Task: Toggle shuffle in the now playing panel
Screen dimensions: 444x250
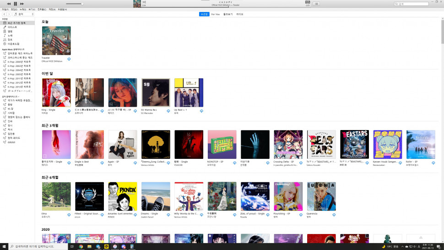Action: point(144,2)
